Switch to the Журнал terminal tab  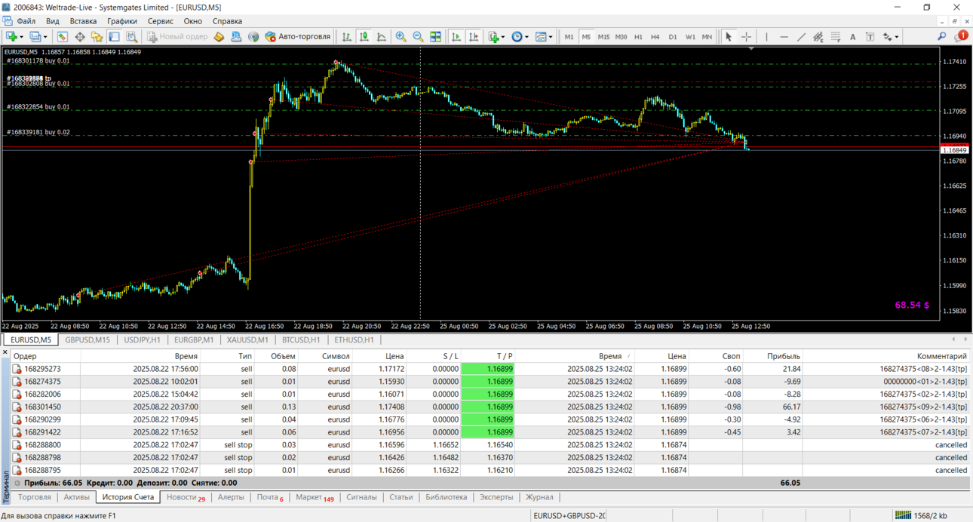[x=539, y=497]
